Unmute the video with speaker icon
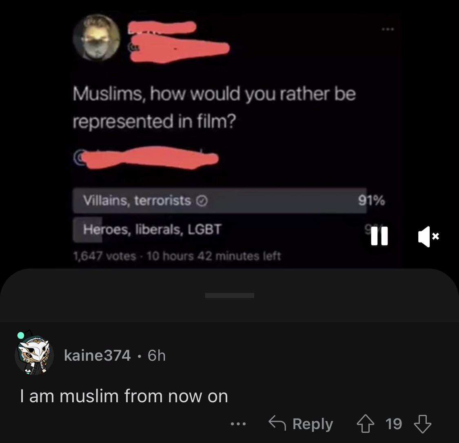The height and width of the screenshot is (443, 459). click(428, 236)
